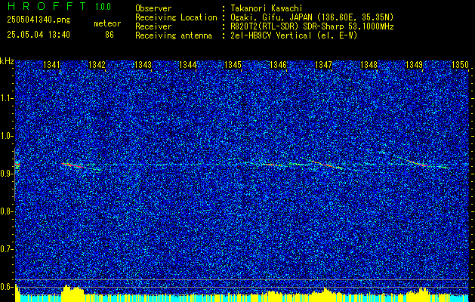The height and width of the screenshot is (302, 475).
Task: Click the 0.6 kHz frequency label
Action: (7, 287)
